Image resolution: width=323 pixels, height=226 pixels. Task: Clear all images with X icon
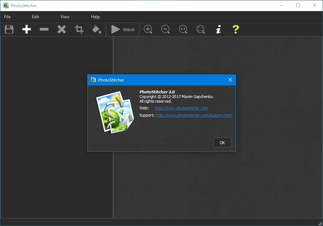click(62, 29)
